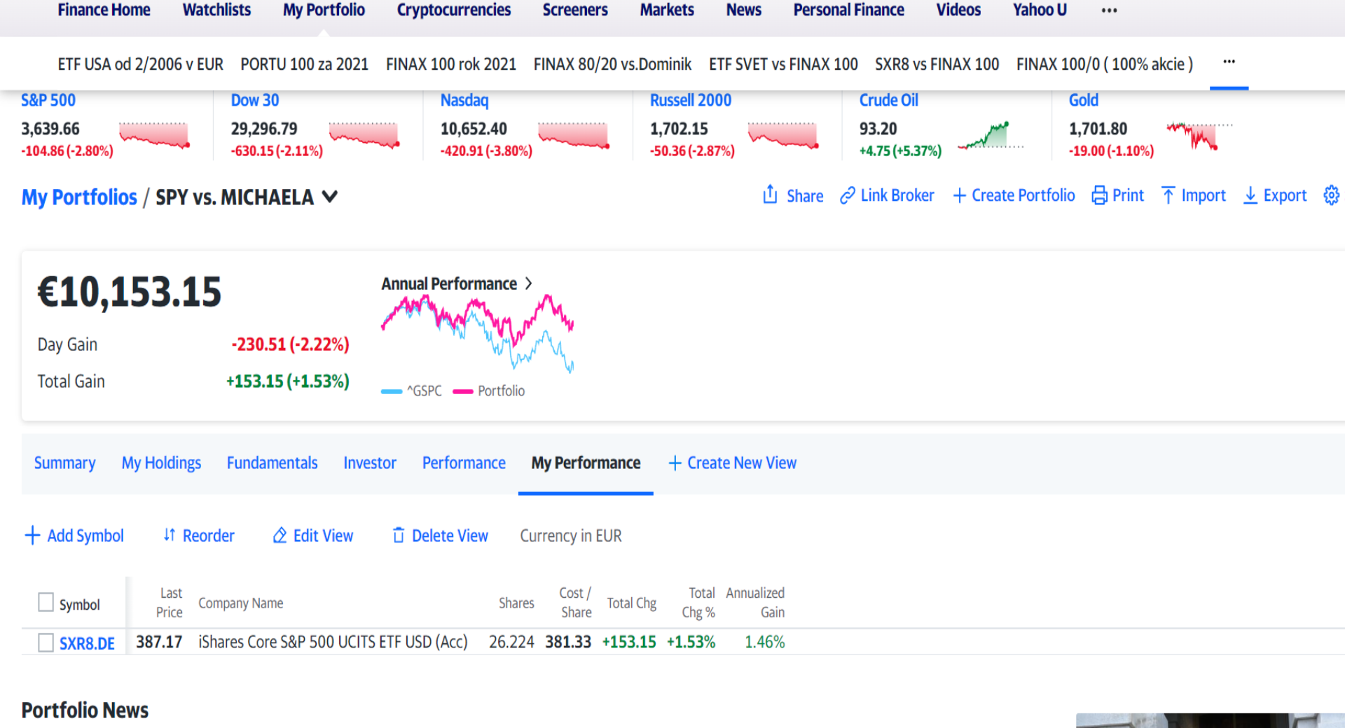Sort by the Company Name column header
The width and height of the screenshot is (1345, 728).
241,603
